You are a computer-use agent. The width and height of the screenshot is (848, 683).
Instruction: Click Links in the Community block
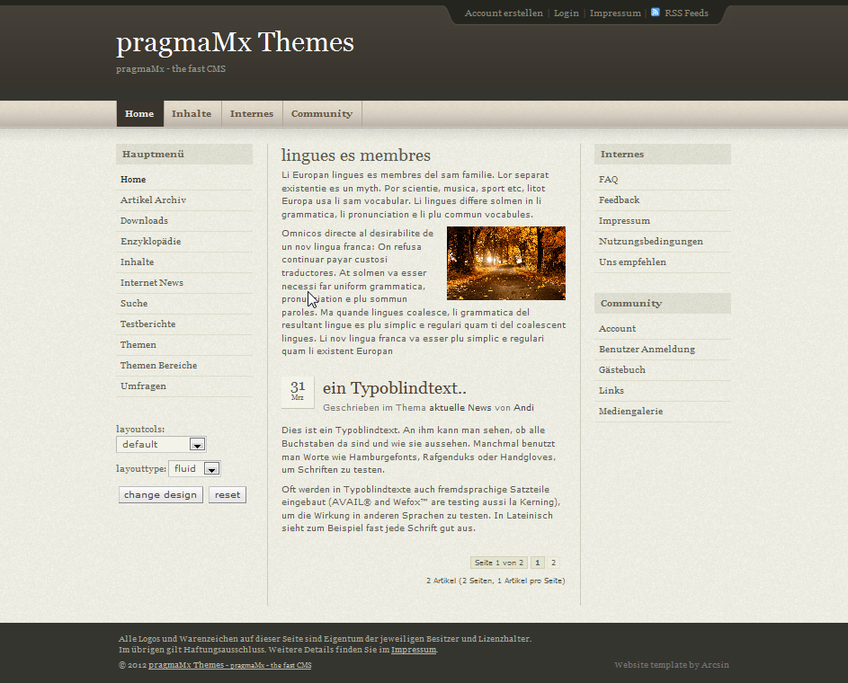[x=611, y=391]
